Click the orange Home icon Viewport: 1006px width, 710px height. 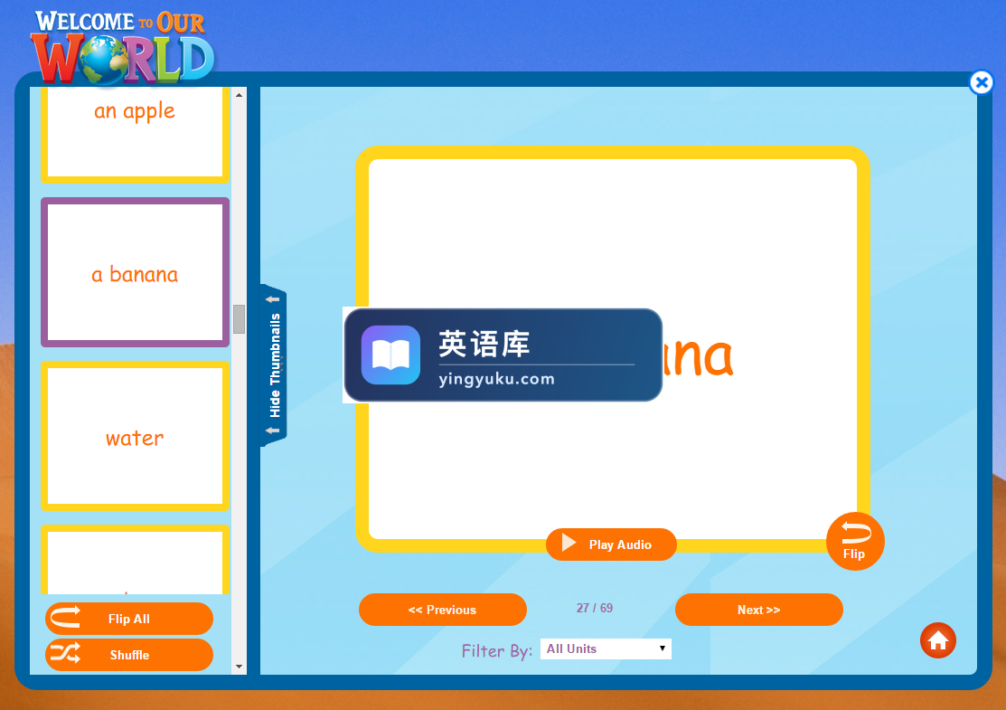tap(938, 640)
